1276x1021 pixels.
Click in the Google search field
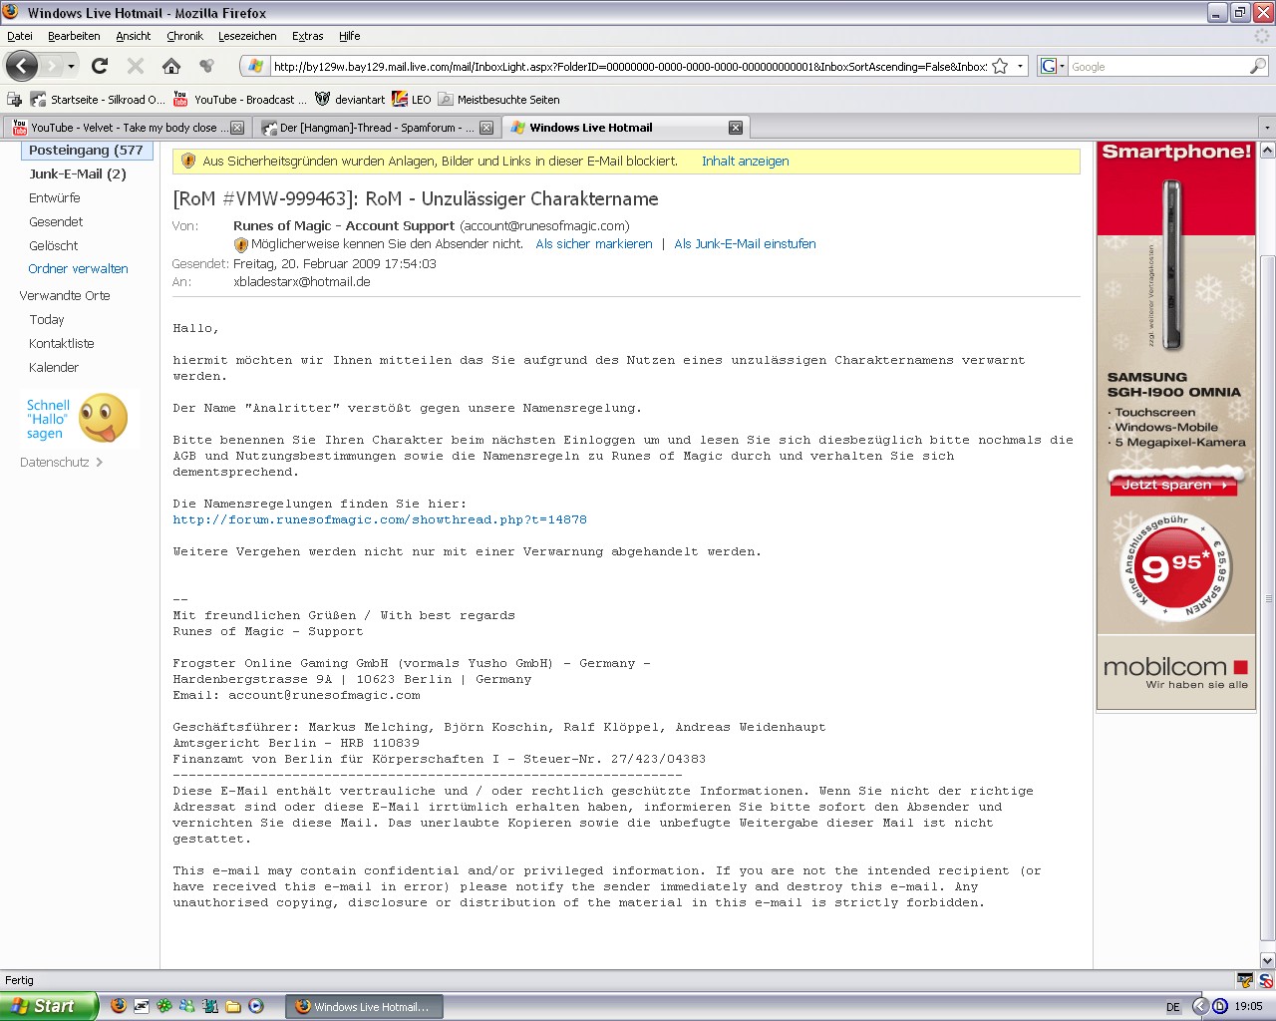click(x=1156, y=67)
